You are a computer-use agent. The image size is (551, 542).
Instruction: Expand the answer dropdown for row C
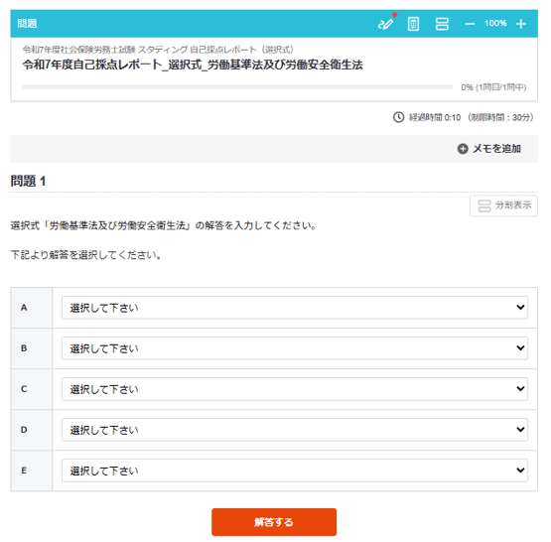[295, 389]
